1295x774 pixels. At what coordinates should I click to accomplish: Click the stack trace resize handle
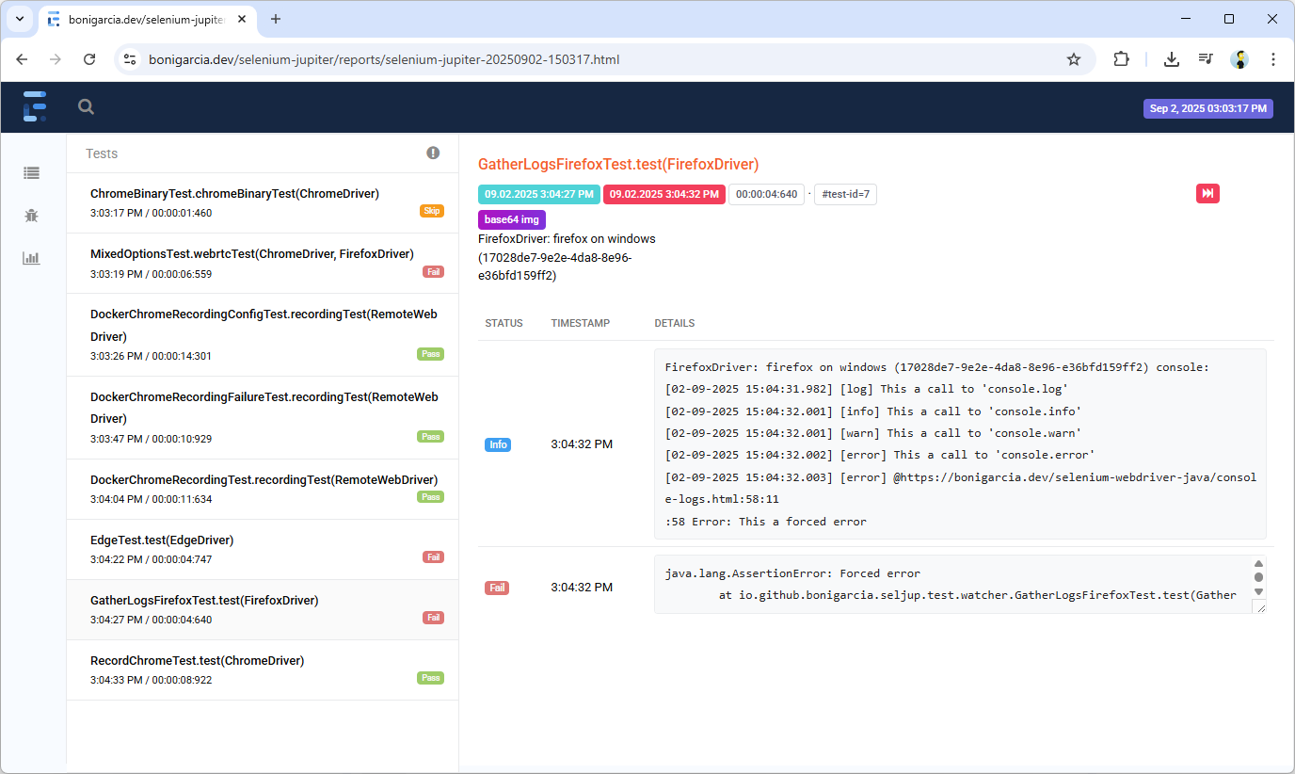click(1259, 607)
